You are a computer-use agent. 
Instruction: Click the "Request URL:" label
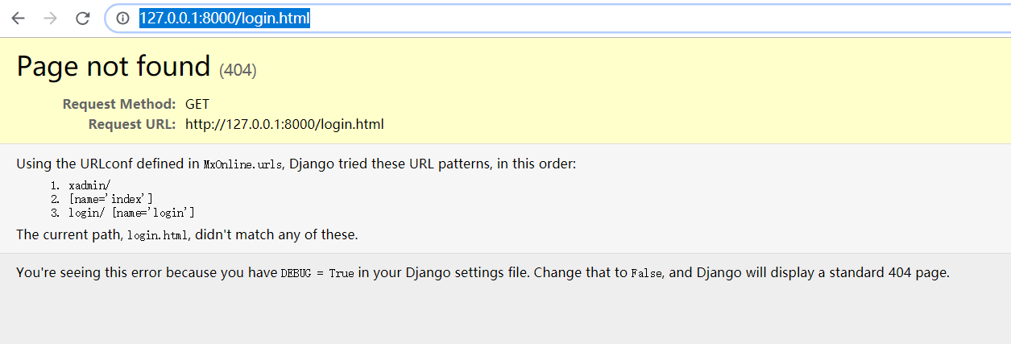coord(132,124)
